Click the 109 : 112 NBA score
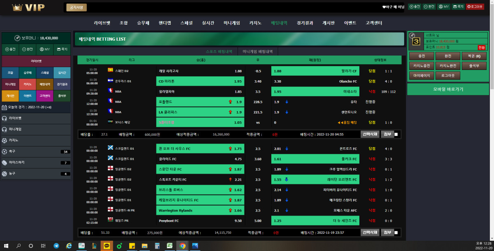This screenshot has height=251, width=494. tap(388, 91)
